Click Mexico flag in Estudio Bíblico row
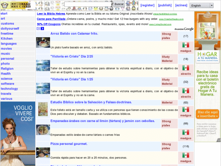 click(186, 109)
